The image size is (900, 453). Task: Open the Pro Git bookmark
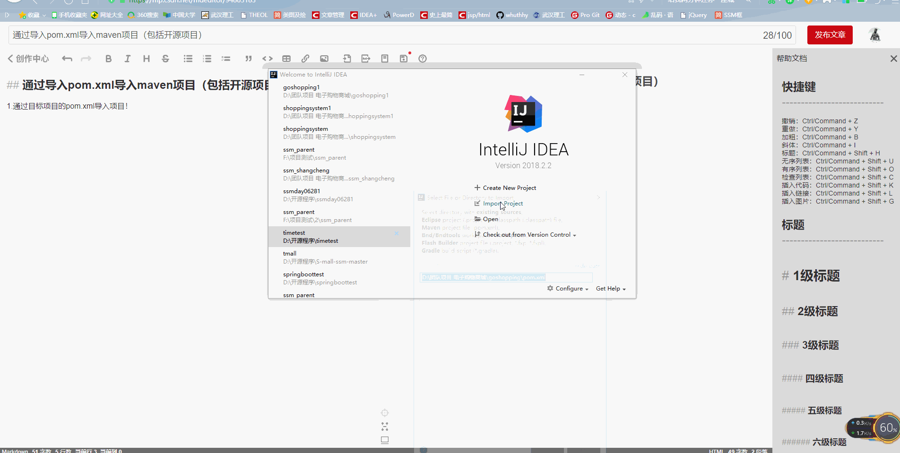pos(585,15)
